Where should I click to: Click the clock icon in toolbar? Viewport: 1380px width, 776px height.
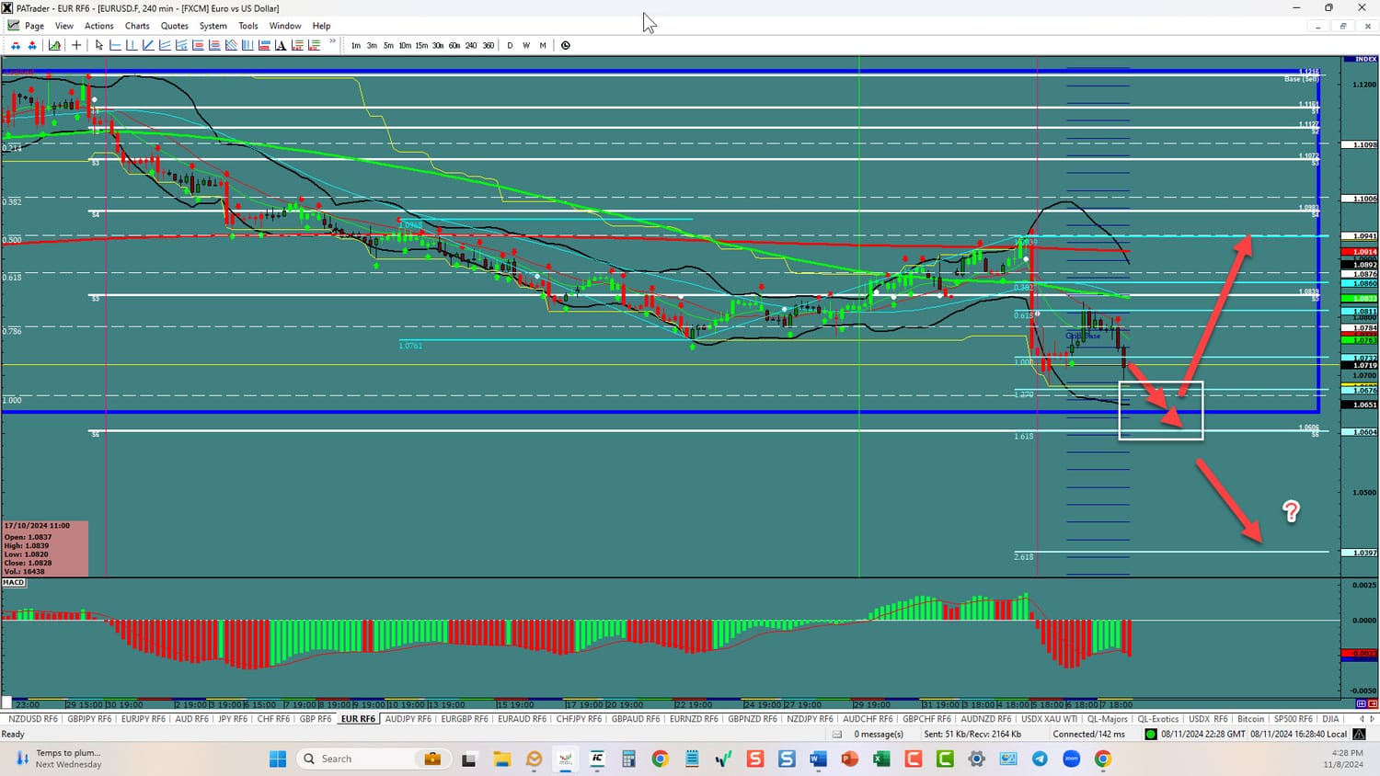click(566, 45)
